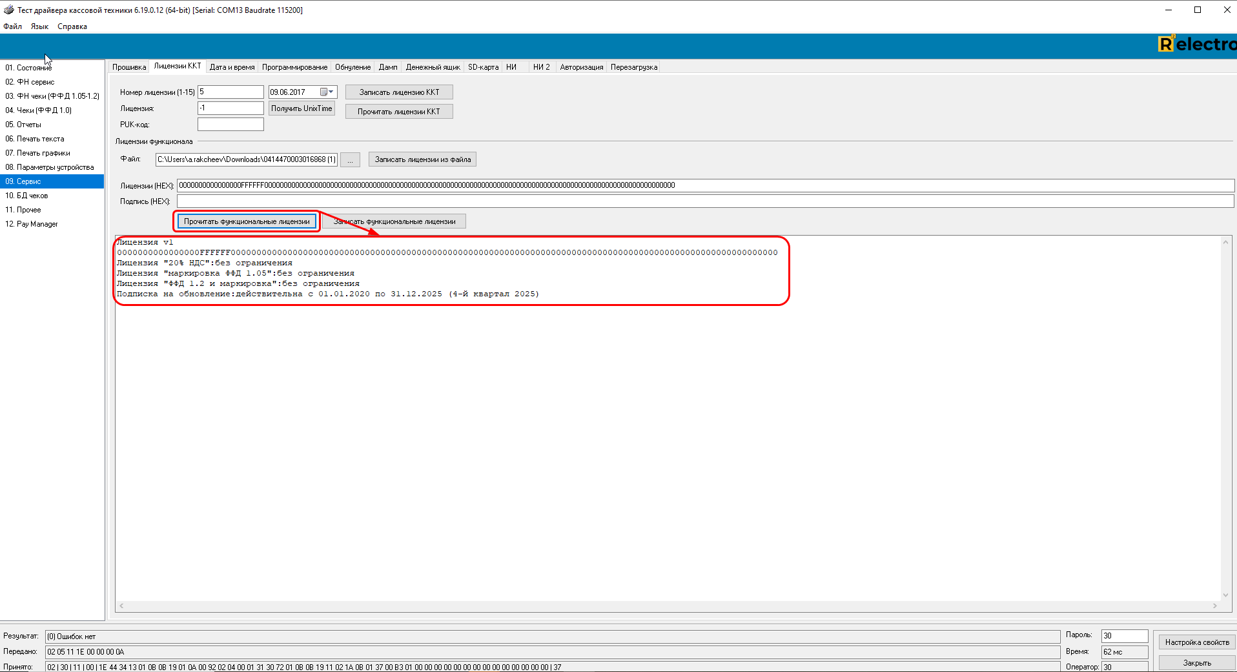Switch to the Прошивка tab
Image resolution: width=1237 pixels, height=672 pixels.
[x=129, y=67]
